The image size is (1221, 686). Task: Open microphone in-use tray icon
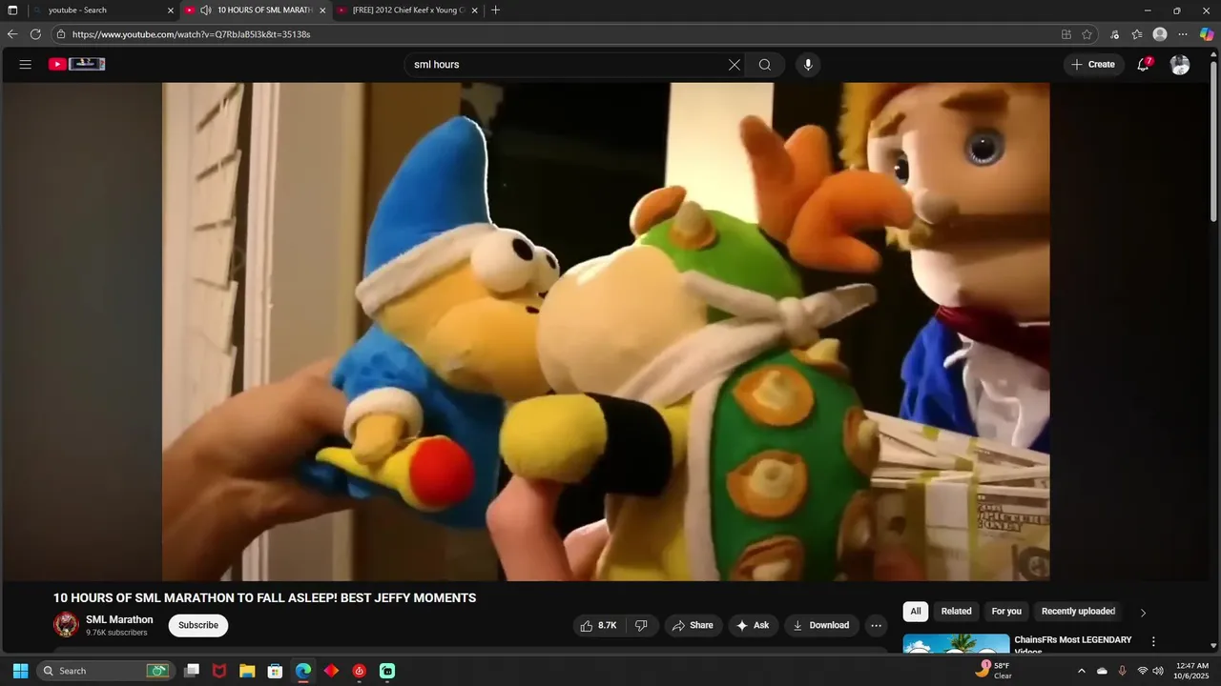click(x=1122, y=671)
